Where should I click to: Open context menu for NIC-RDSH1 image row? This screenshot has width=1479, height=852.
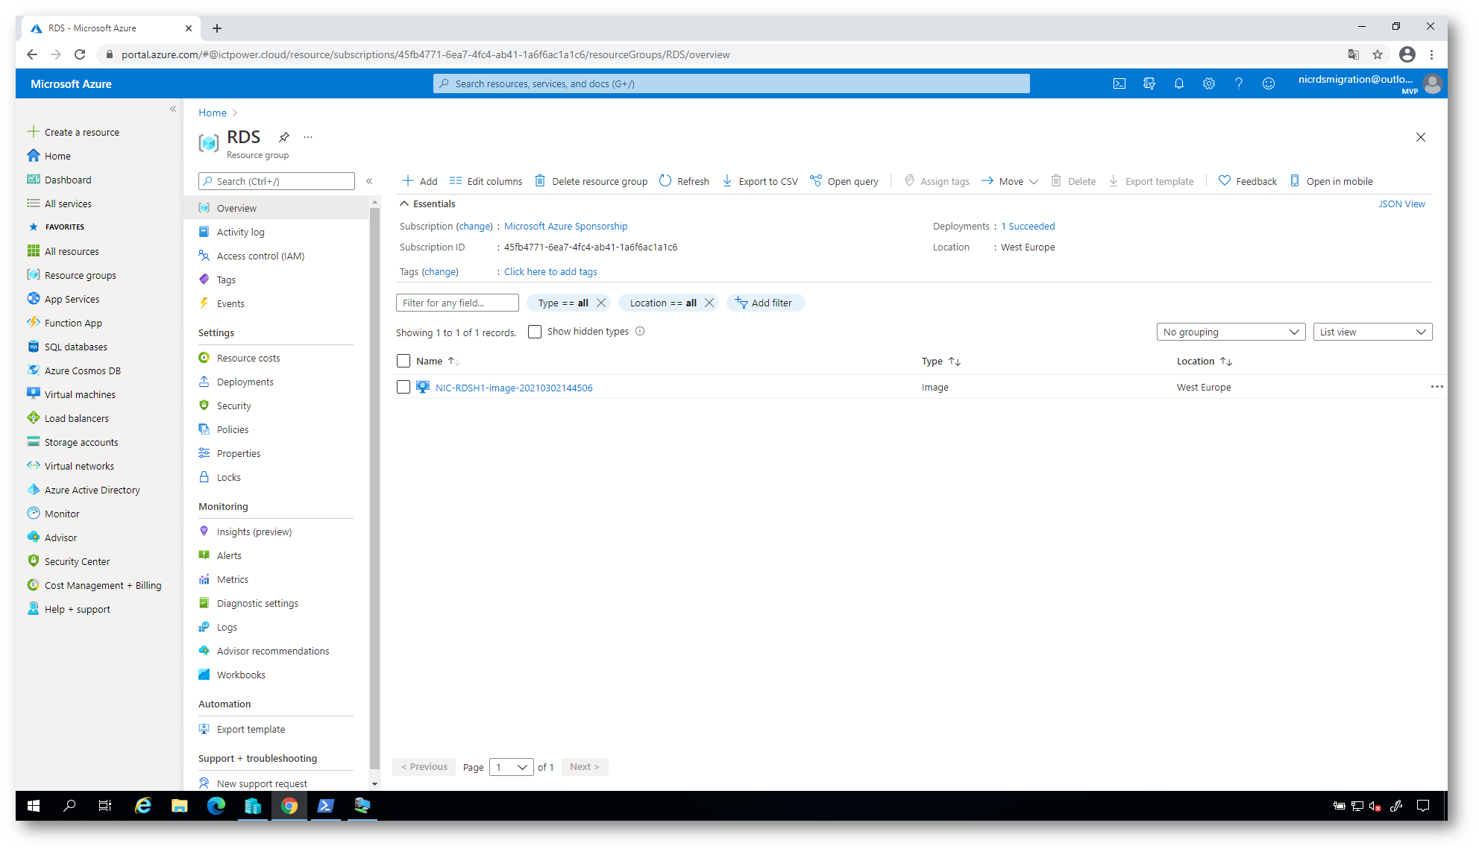click(1436, 387)
